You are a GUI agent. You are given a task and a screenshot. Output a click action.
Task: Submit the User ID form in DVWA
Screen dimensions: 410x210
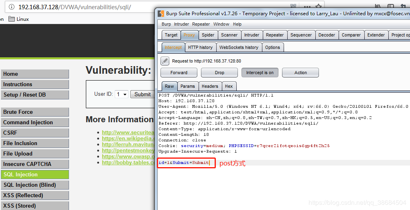142,94
